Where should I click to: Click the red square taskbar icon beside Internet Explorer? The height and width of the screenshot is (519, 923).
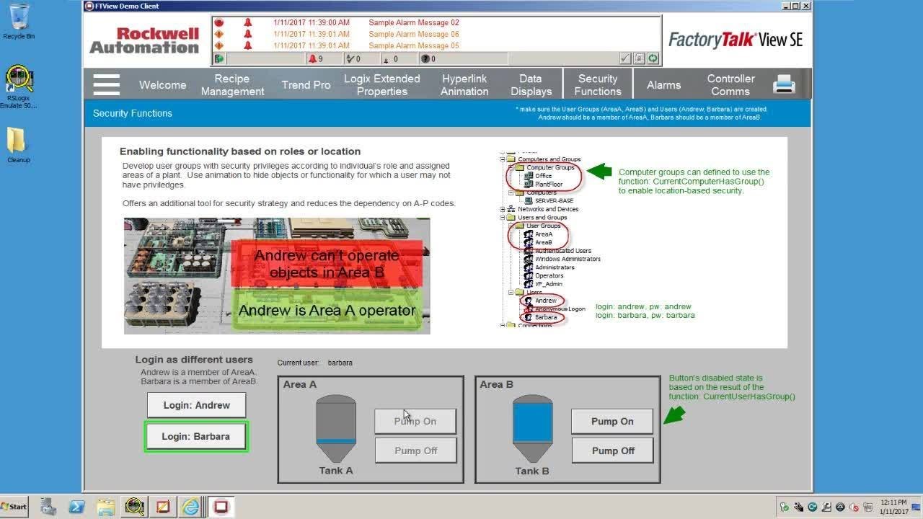[163, 507]
